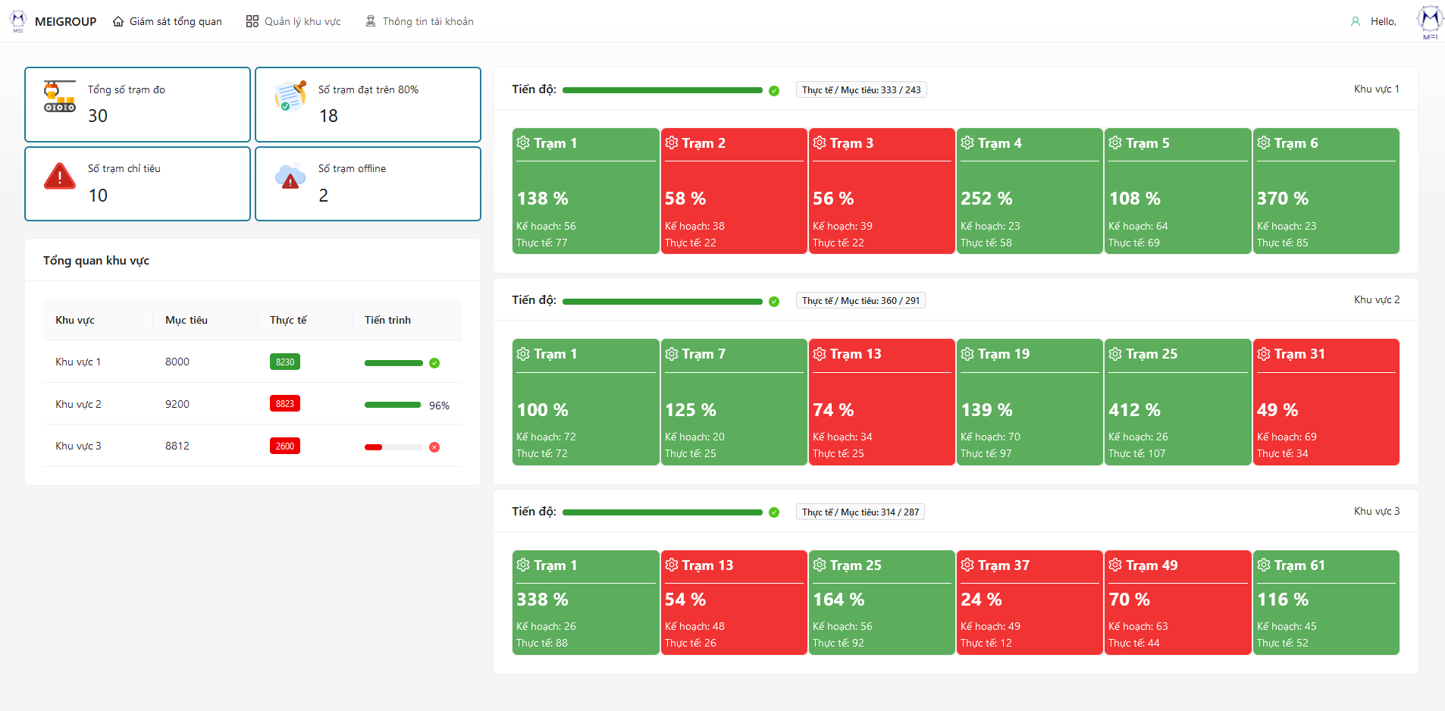1445x711 pixels.
Task: Click the green check icon in Khu vực 1 table row
Action: [x=434, y=363]
